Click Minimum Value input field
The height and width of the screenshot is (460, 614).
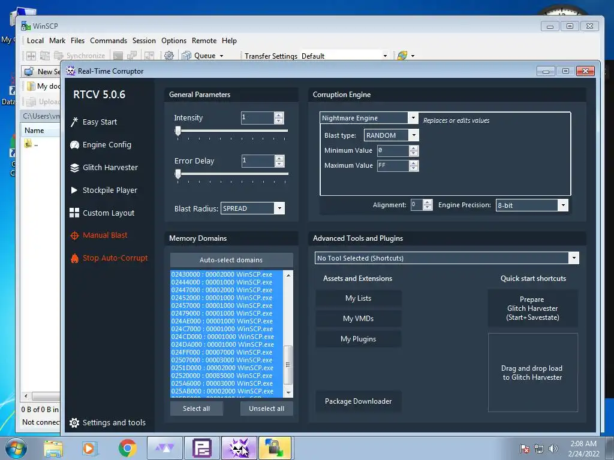393,150
